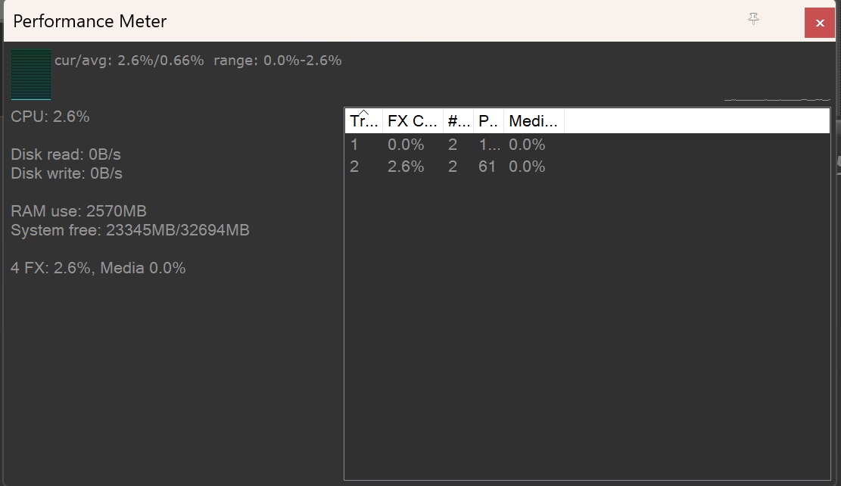Click the 'RAM use: 2570MB' text
This screenshot has width=841, height=486.
[x=79, y=211]
